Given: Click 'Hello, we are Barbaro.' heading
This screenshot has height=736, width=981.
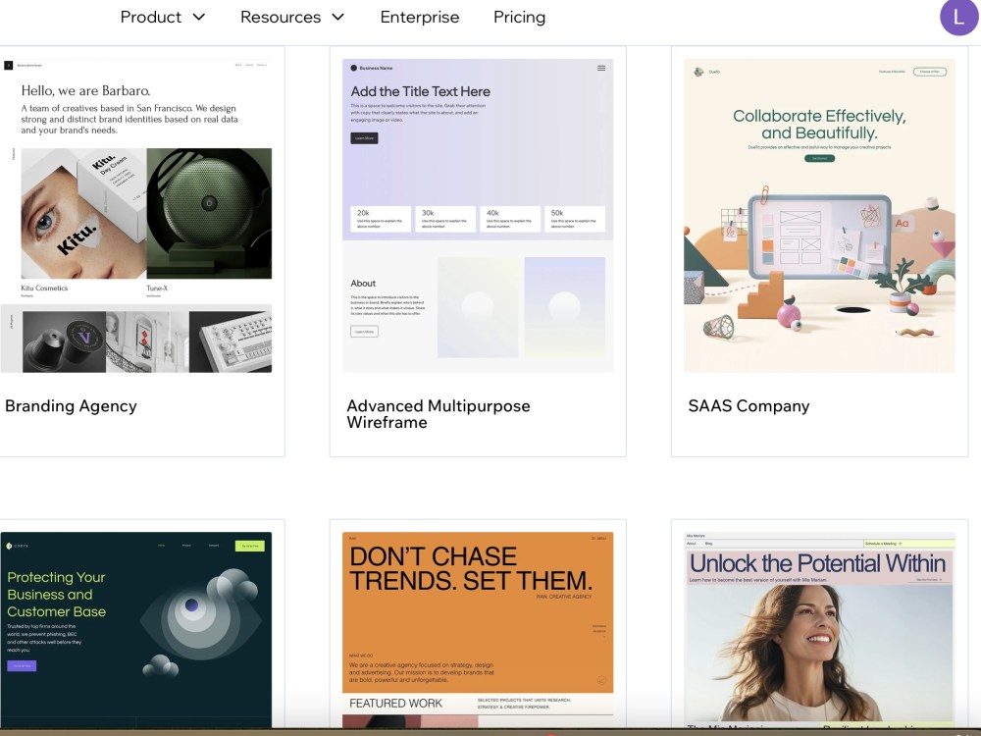Looking at the screenshot, I should coord(85,90).
